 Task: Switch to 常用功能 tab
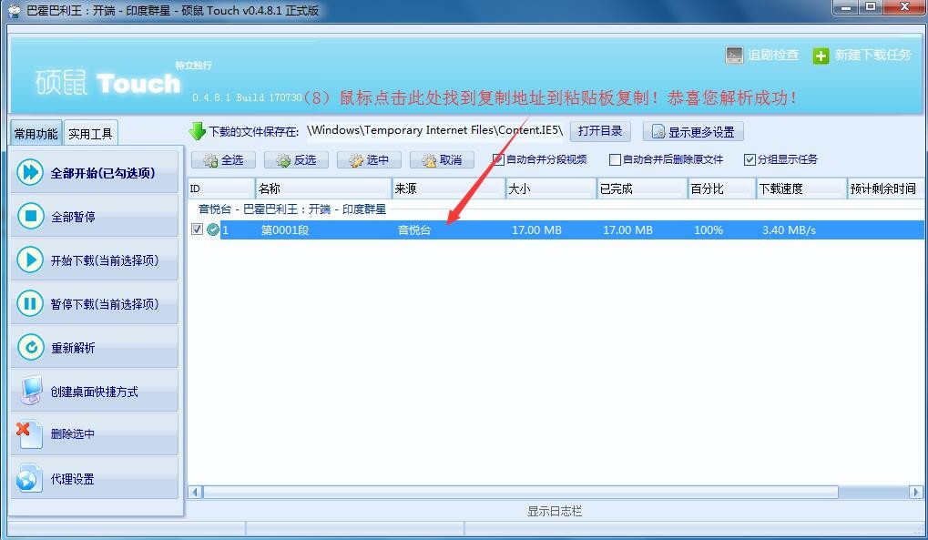click(x=36, y=133)
